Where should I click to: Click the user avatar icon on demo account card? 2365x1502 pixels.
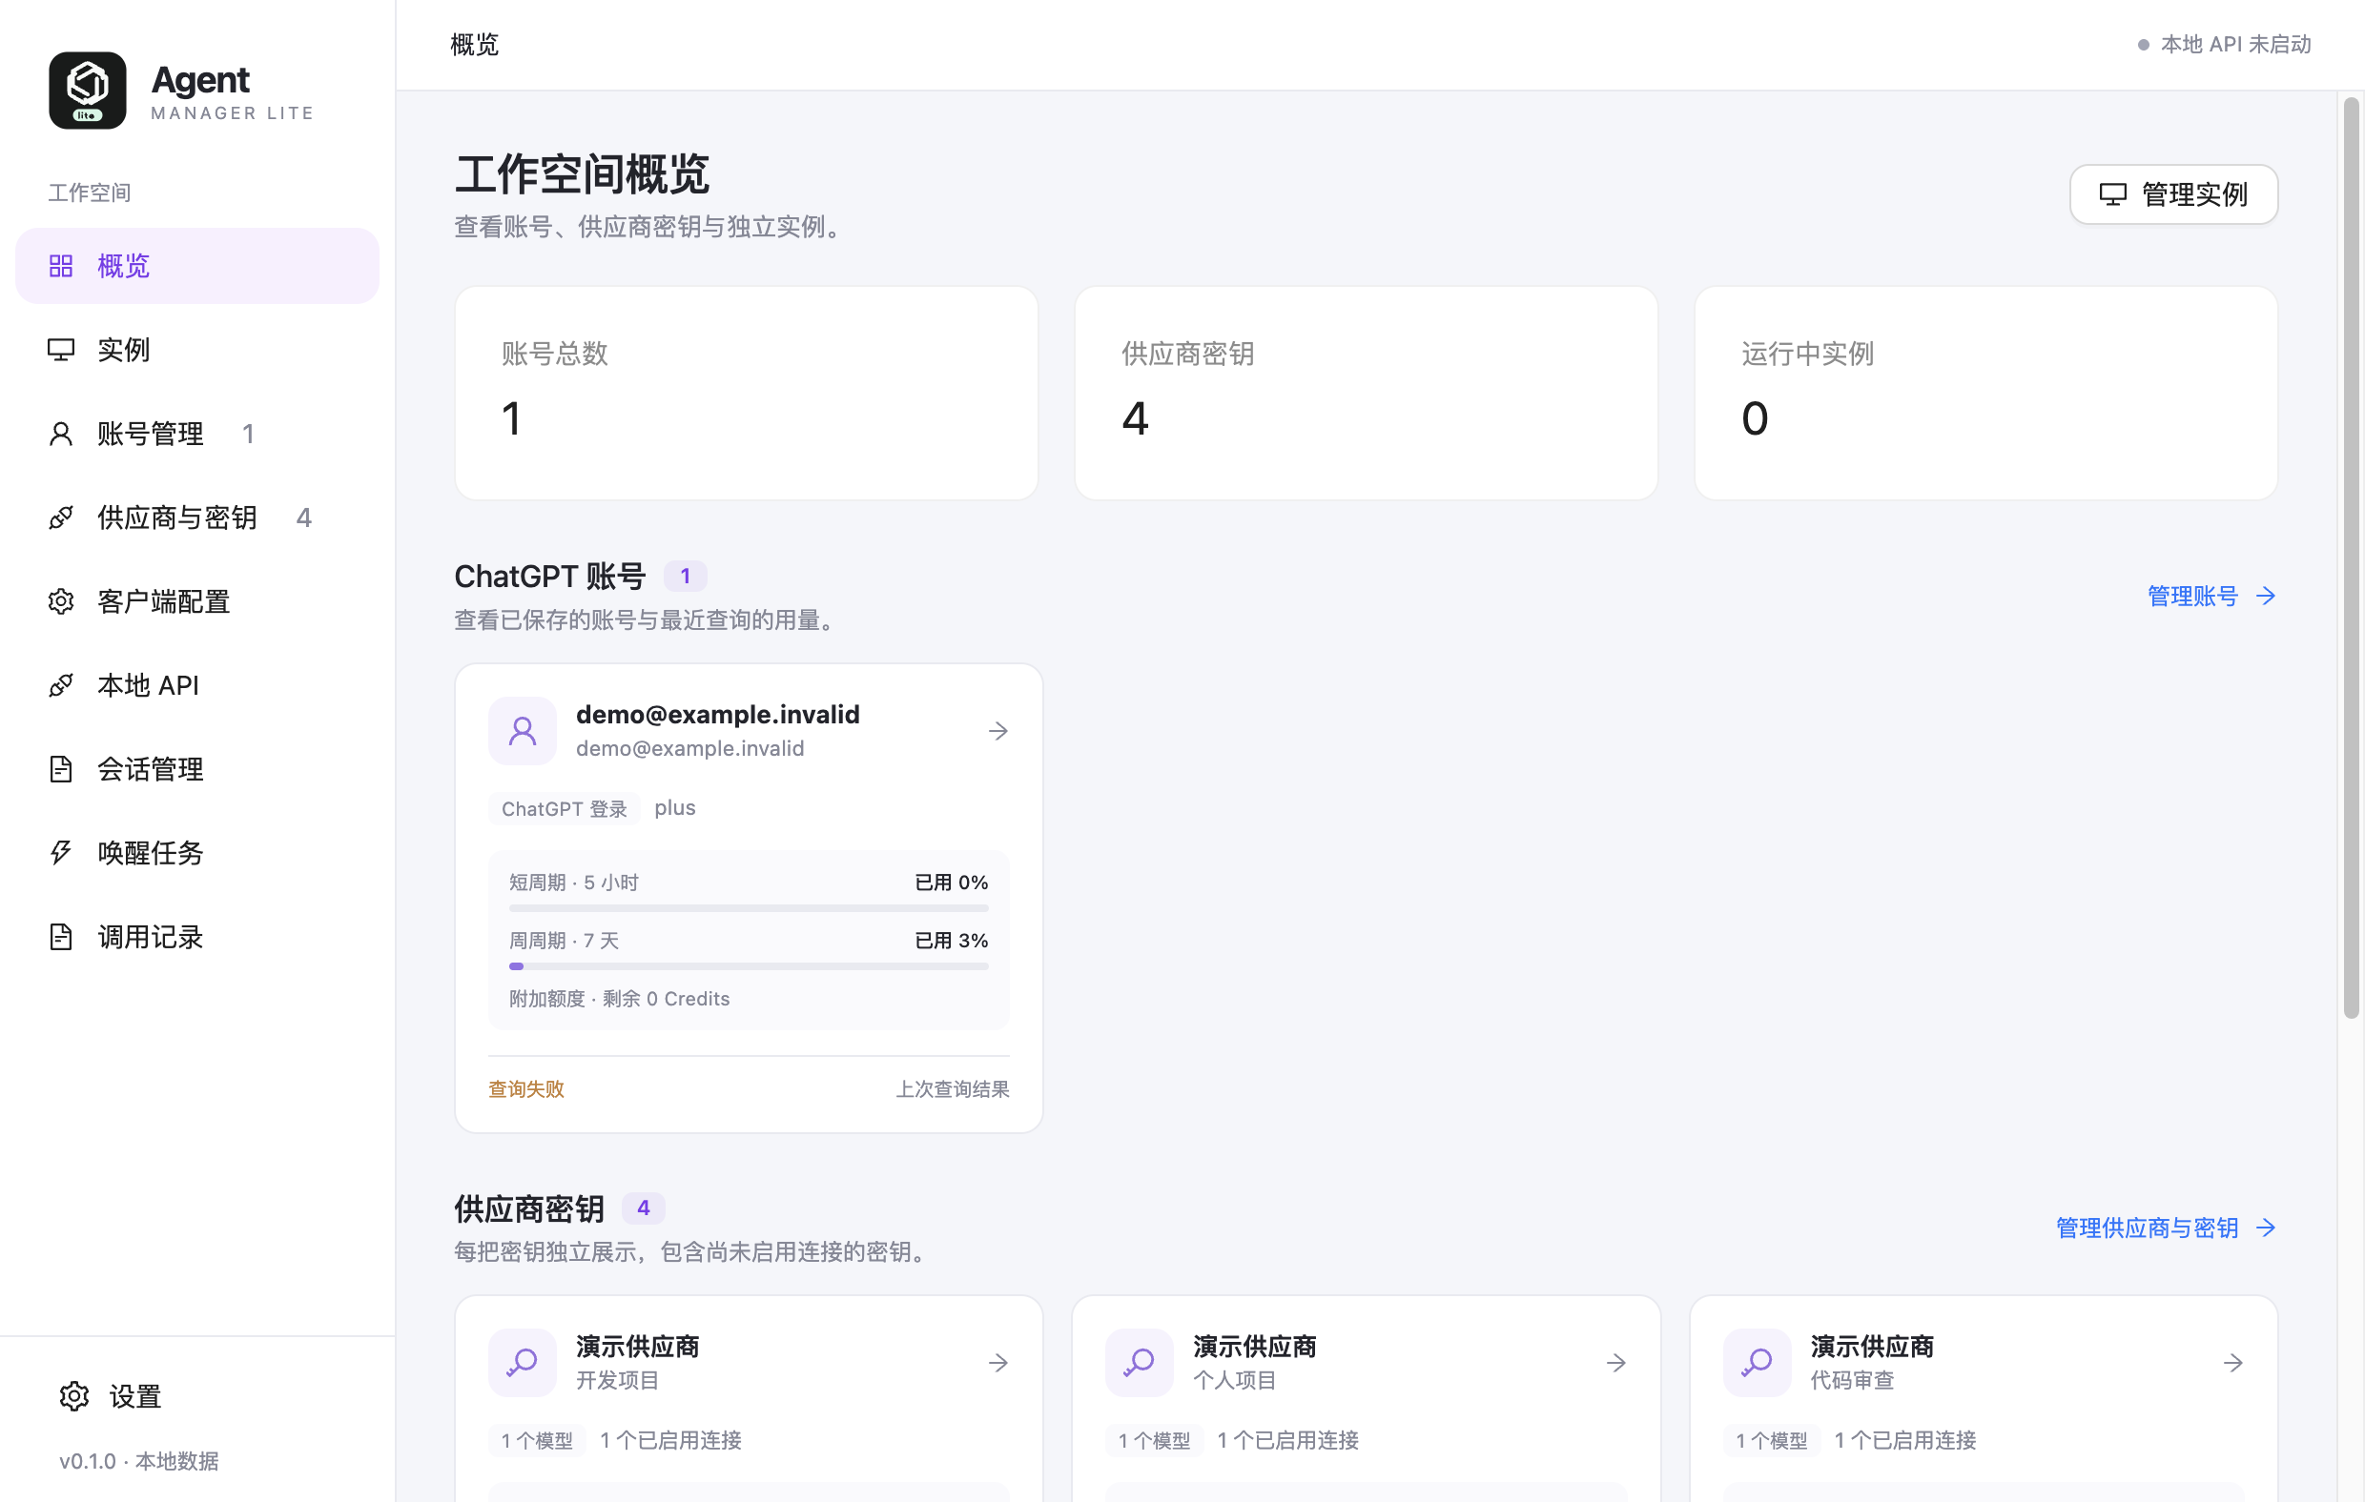(x=523, y=731)
